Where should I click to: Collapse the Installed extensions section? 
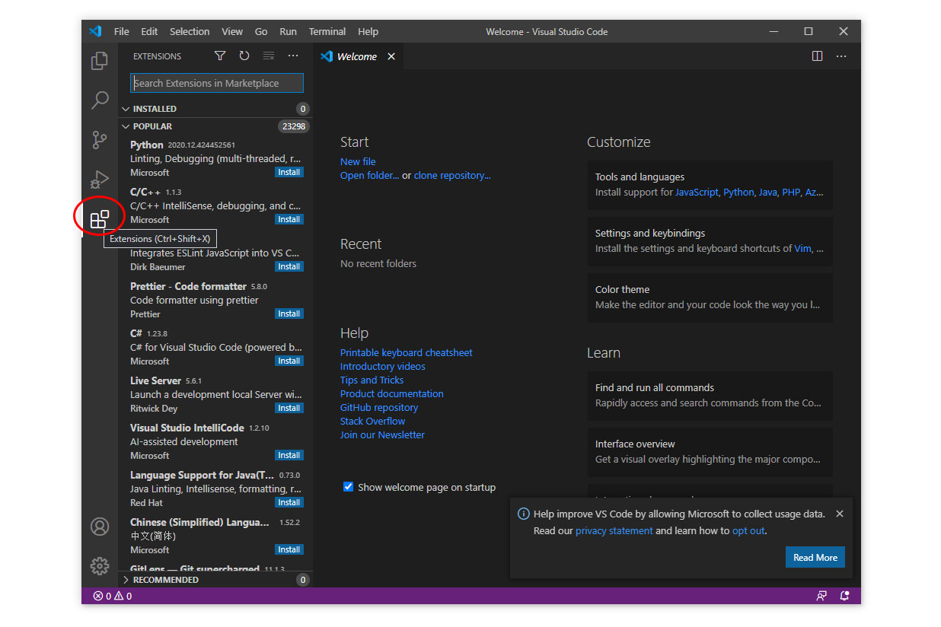215,109
